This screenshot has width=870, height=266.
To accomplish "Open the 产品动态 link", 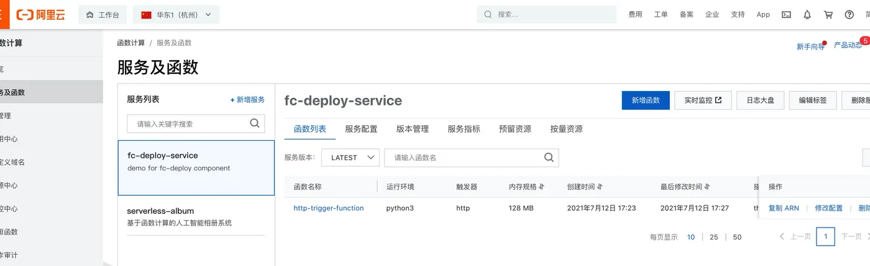I will (x=848, y=45).
